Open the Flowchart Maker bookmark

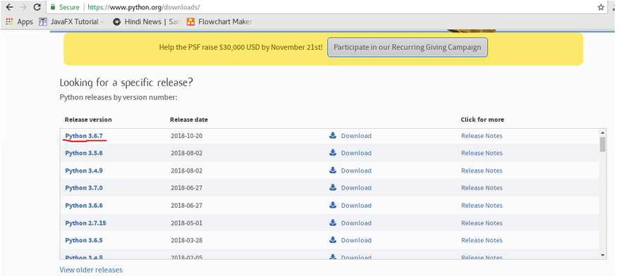(x=219, y=22)
